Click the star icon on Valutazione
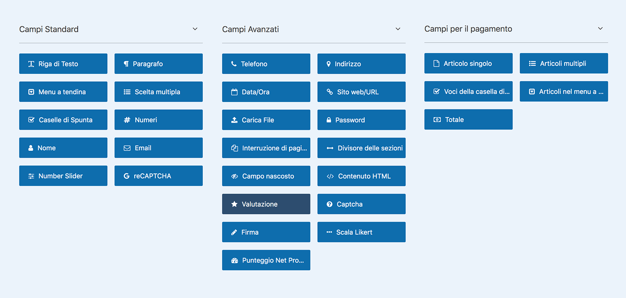 (x=234, y=204)
